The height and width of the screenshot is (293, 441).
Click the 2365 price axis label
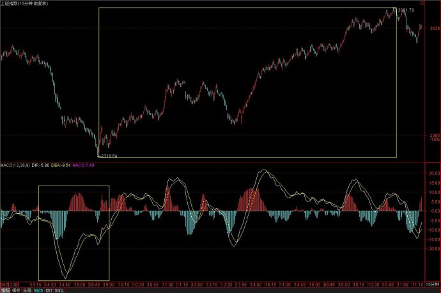click(x=435, y=136)
